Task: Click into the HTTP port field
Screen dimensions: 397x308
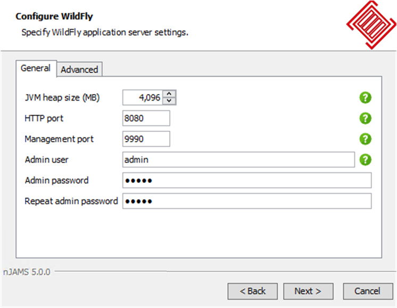Action: coord(146,118)
